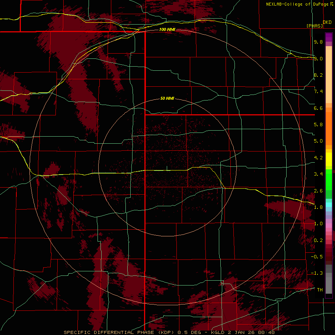Click the radar site marker at center
Viewport: 335px width, 335px height.
pyautogui.click(x=167, y=168)
